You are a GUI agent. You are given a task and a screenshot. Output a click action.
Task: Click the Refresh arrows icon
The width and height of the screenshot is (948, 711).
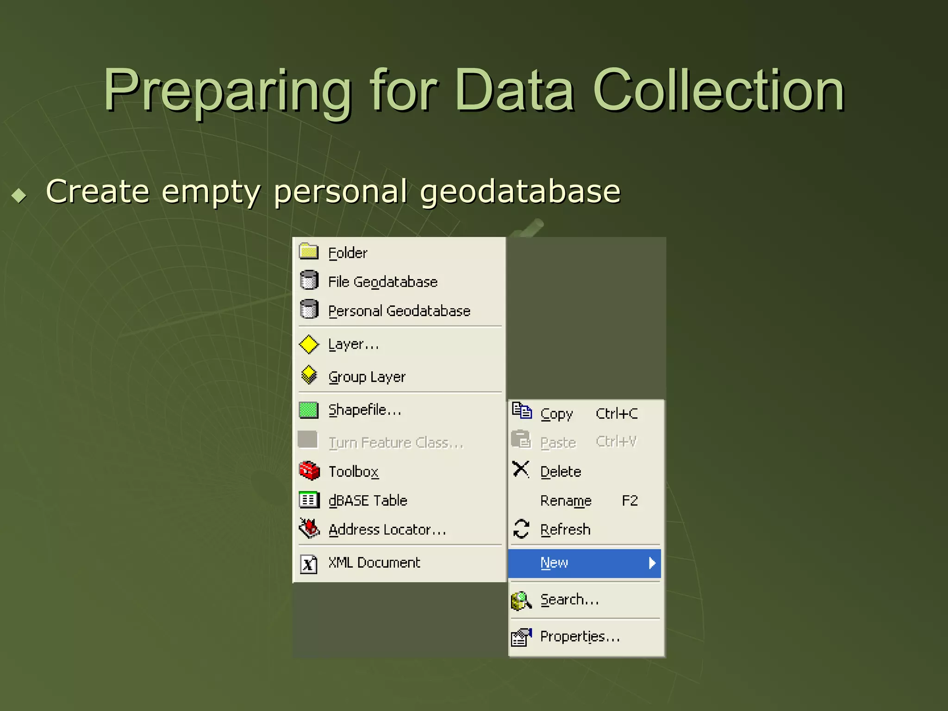coord(521,529)
